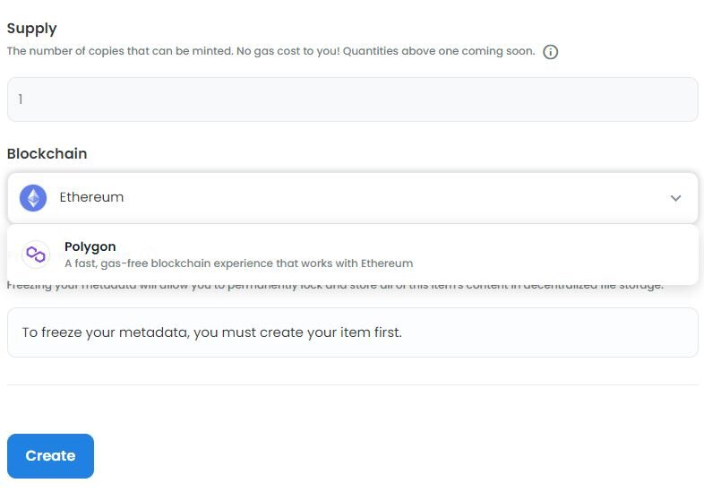Click the 'To freeze your metadata' message text
Image resolution: width=704 pixels, height=492 pixels.
(x=211, y=332)
